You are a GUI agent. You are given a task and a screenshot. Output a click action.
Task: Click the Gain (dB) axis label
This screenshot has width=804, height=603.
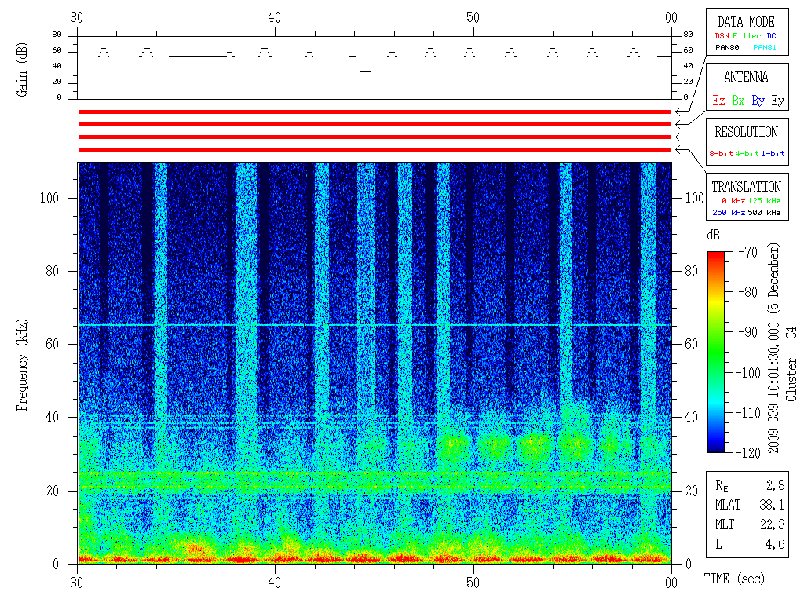click(23, 67)
